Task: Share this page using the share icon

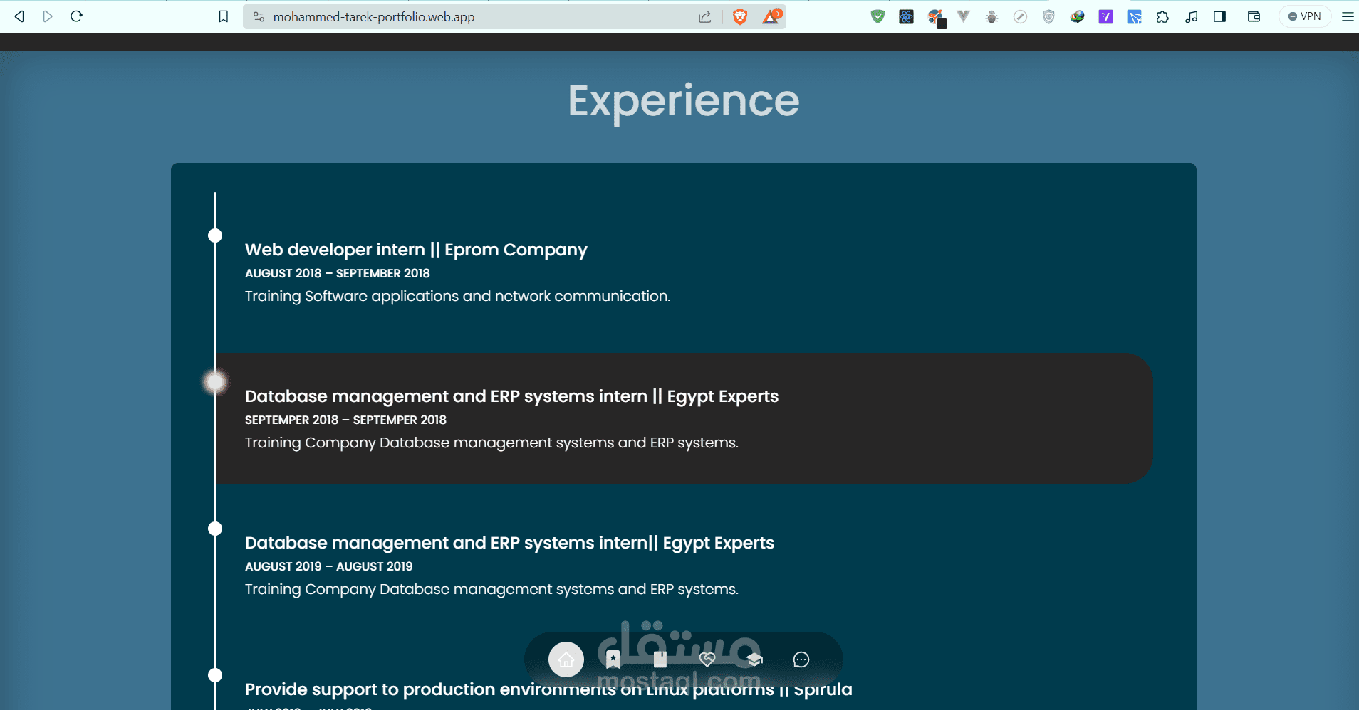Action: (704, 16)
